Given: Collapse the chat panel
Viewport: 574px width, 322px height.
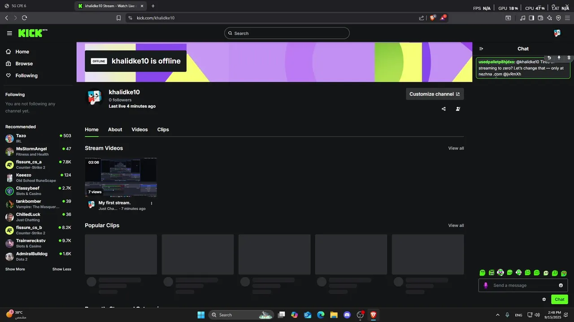Looking at the screenshot, I should (x=481, y=49).
